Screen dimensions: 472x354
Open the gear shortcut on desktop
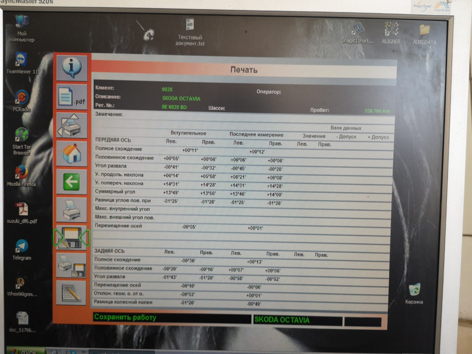point(148,34)
